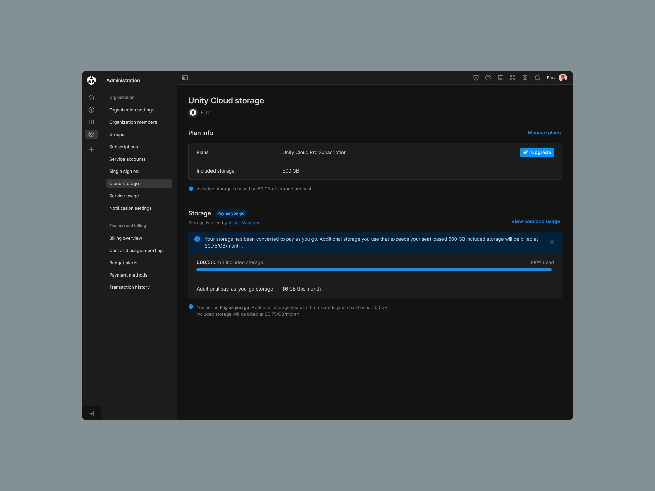Dismiss the pay as you go banner
Image resolution: width=655 pixels, height=491 pixels.
(x=552, y=242)
